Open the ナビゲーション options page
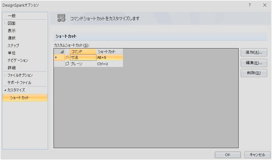Screen dimensions: 272x160 pyautogui.click(x=18, y=60)
